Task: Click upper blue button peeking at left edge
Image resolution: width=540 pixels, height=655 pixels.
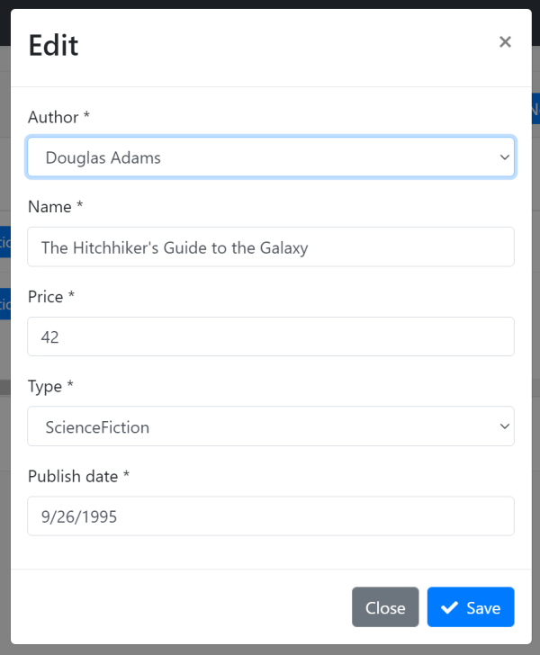Action: point(4,242)
